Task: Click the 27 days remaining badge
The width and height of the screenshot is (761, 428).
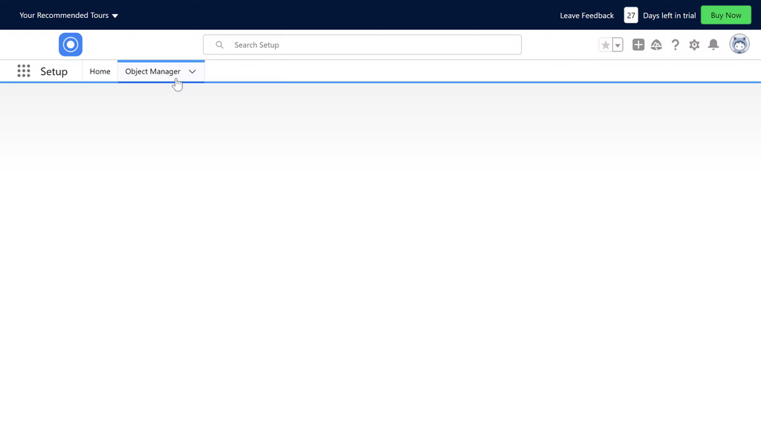Action: pos(631,15)
